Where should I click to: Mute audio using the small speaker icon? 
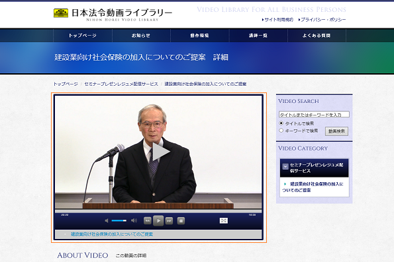[x=107, y=220]
